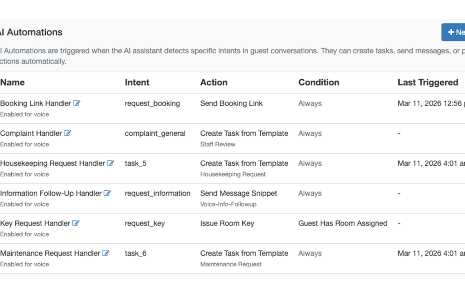Viewport: 465px width, 299px height.
Task: Click the Staff Review template label
Action: click(218, 144)
